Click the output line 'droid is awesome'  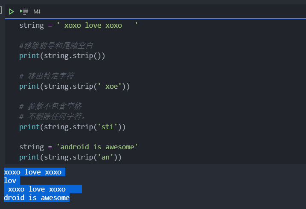[x=37, y=197]
